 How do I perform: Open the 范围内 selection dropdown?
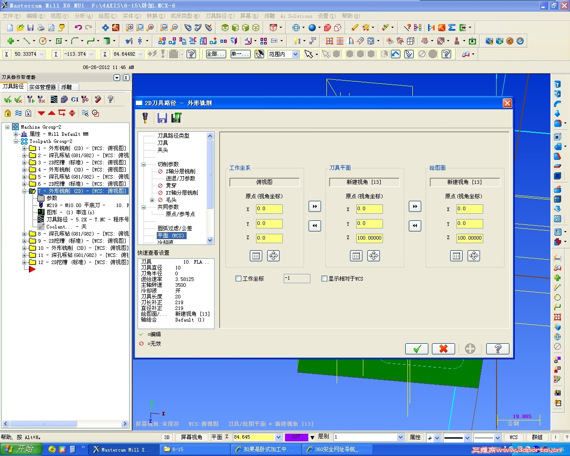click(295, 54)
